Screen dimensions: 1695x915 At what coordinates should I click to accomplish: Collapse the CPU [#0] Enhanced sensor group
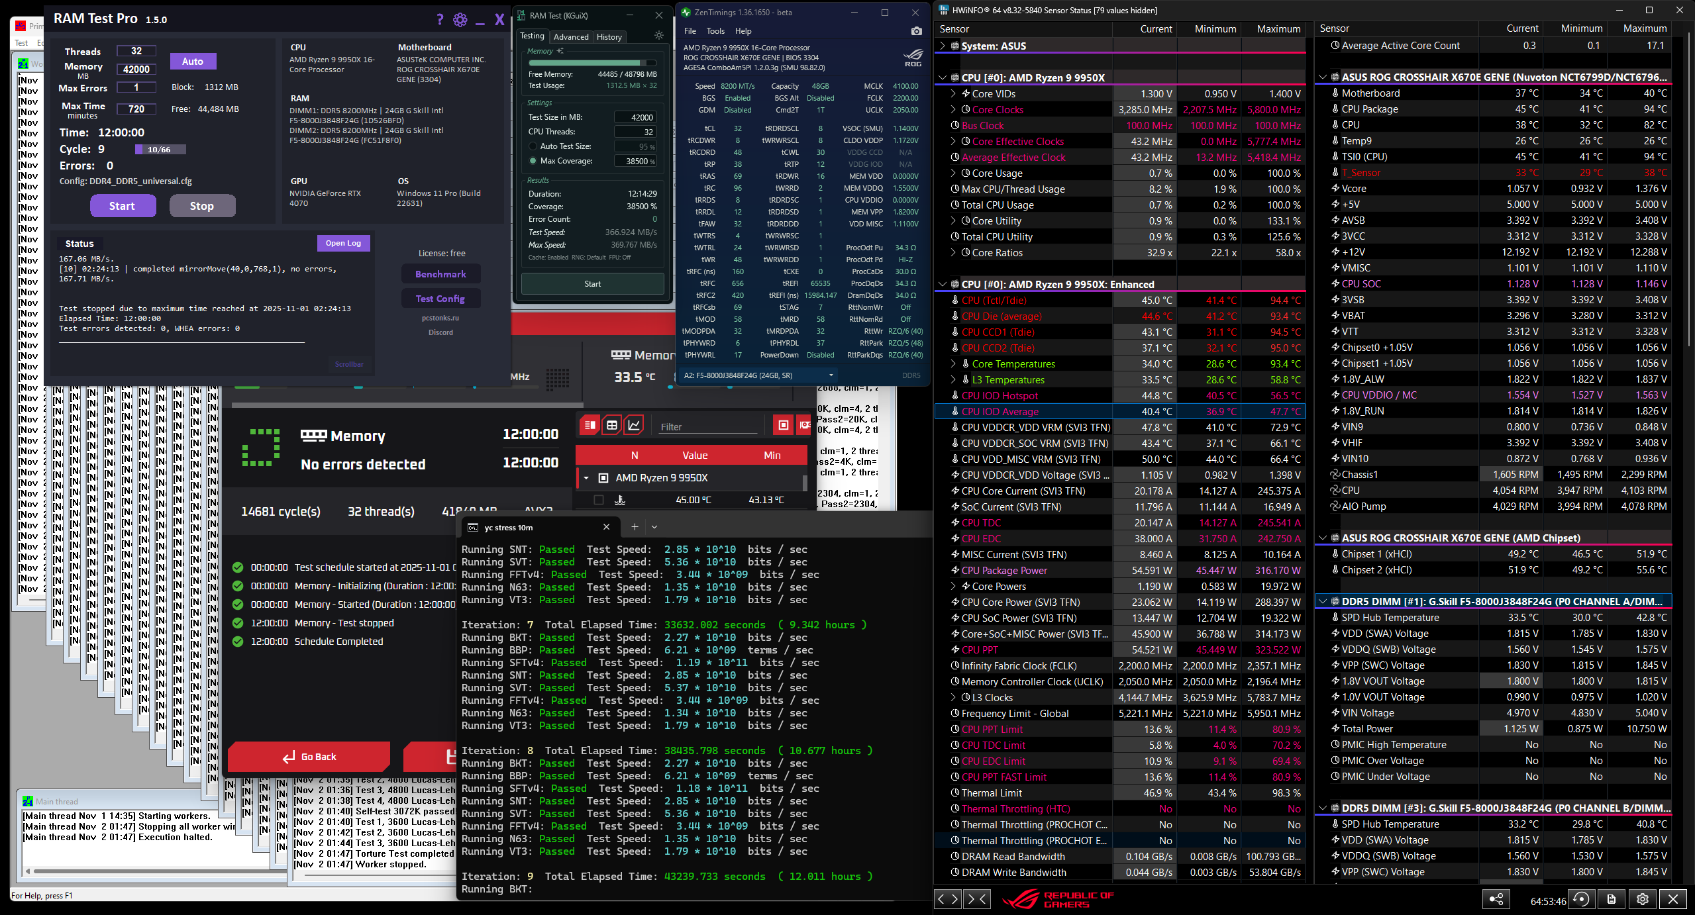pos(943,285)
